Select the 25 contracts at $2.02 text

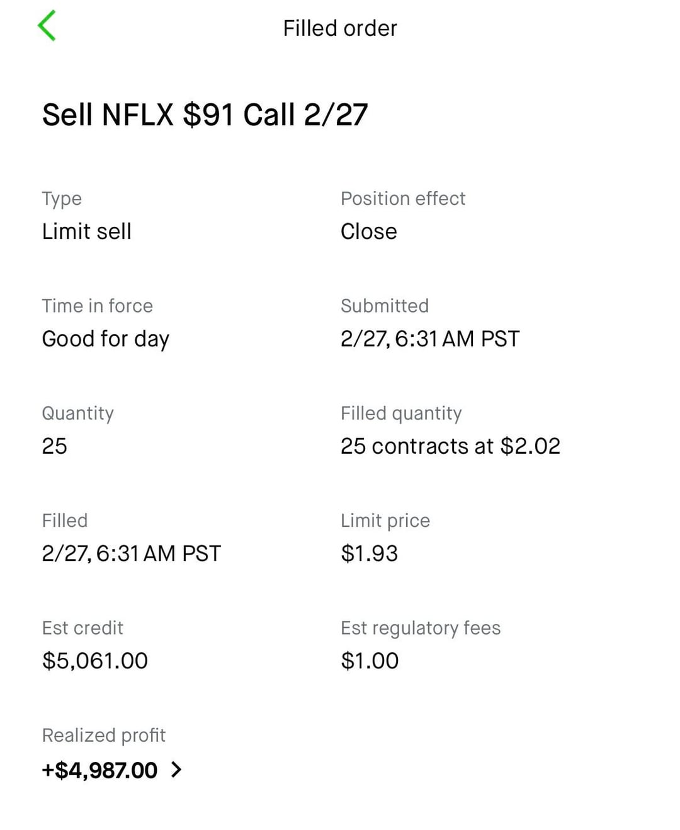click(x=450, y=446)
